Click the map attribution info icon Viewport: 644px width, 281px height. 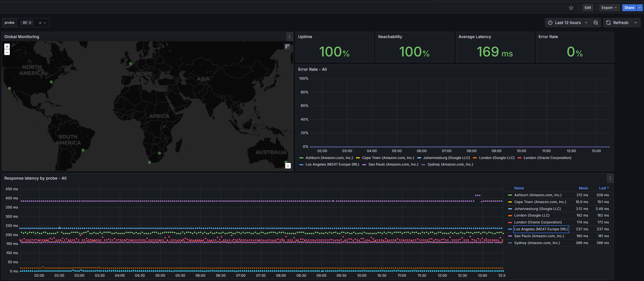click(288, 166)
